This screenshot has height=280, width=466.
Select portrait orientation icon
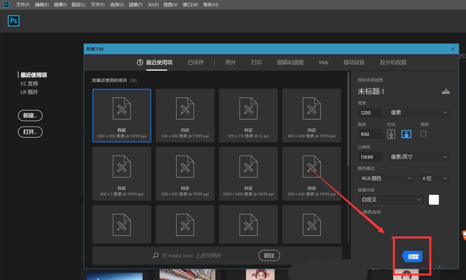pyautogui.click(x=391, y=134)
